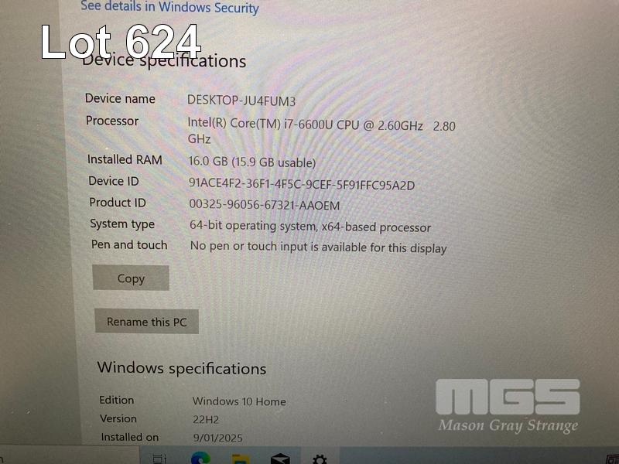
Task: Open the Mail app taskbar icon
Action: 280,459
